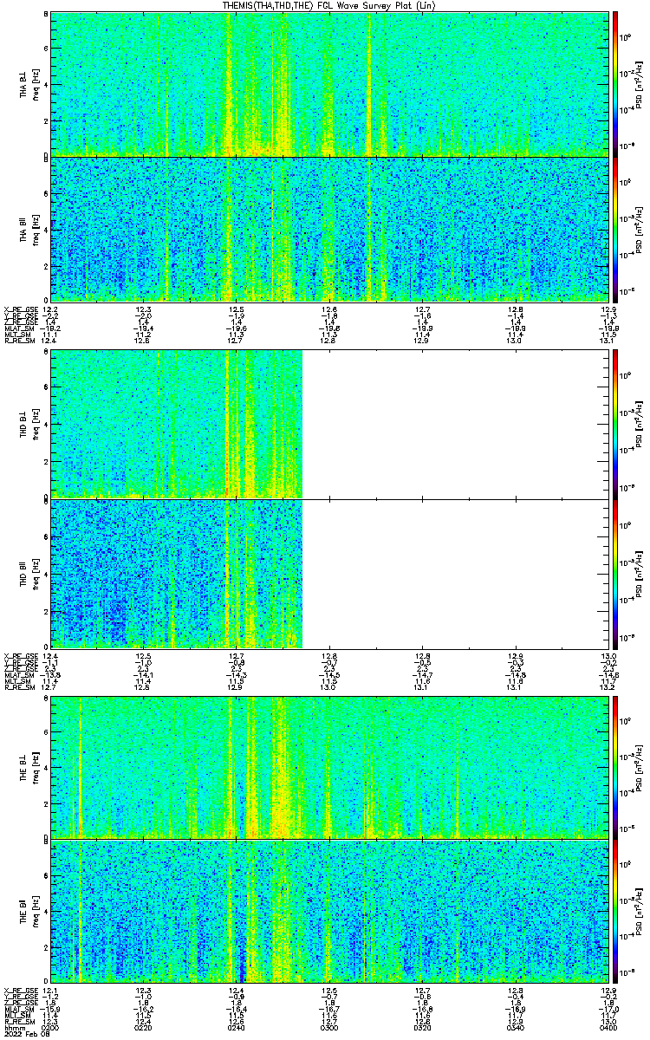Click the PSD color bar beside THD B-parallel

[615, 574]
